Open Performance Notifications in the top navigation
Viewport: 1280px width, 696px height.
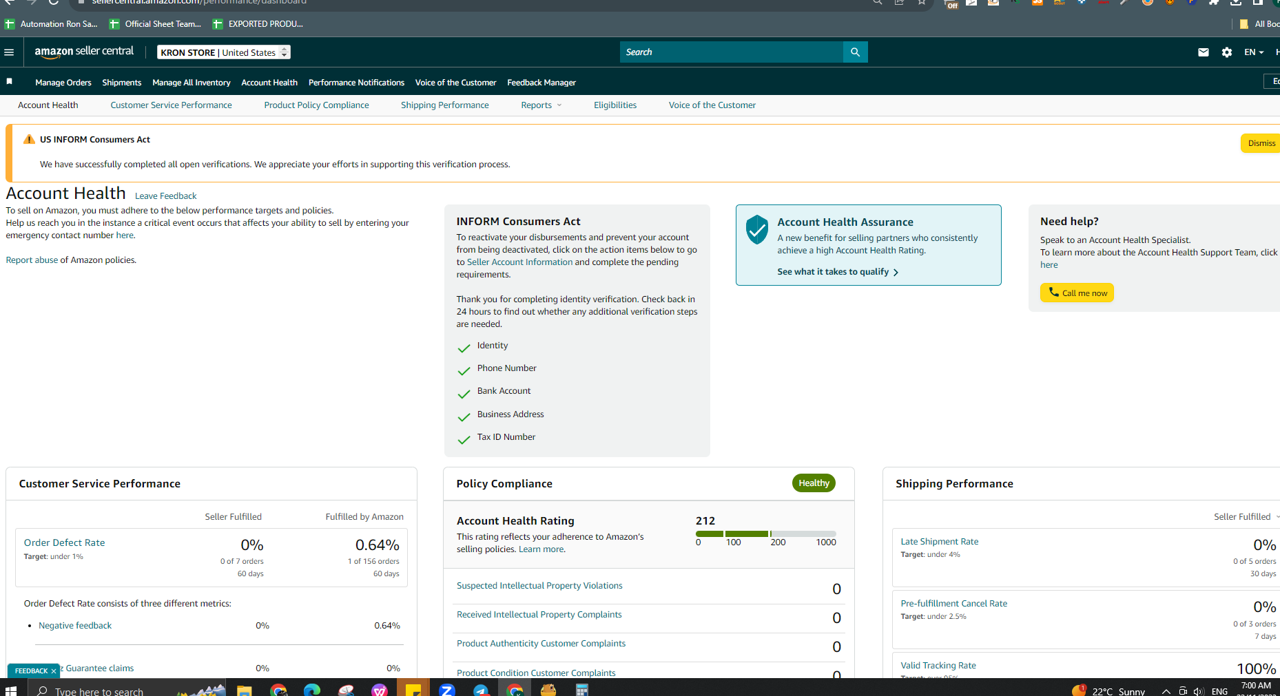point(356,83)
